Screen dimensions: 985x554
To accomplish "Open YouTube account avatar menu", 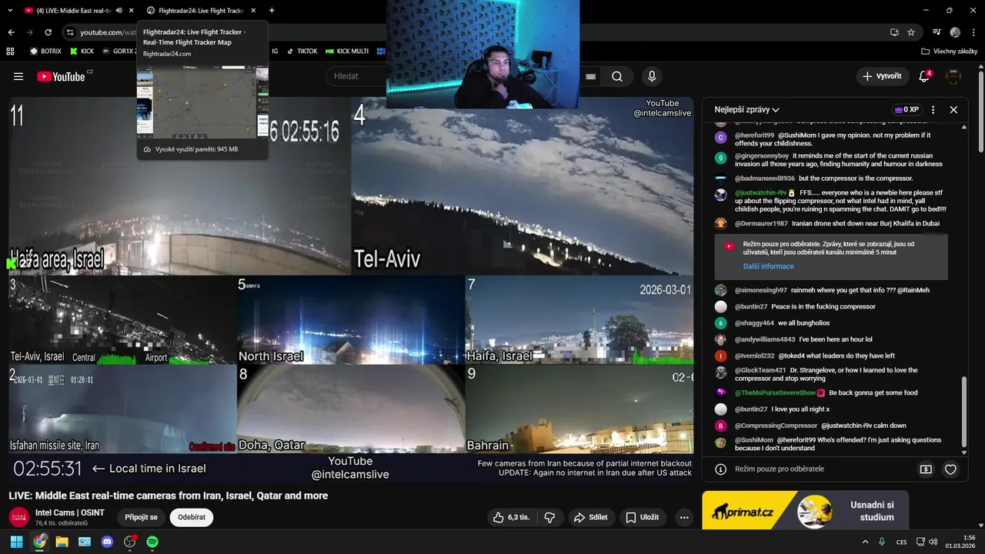I will coord(953,76).
